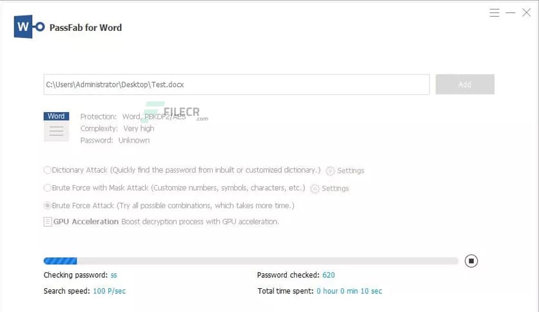Open Settings text link for Mask Attack
This screenshot has height=312, width=539.
pyautogui.click(x=335, y=189)
